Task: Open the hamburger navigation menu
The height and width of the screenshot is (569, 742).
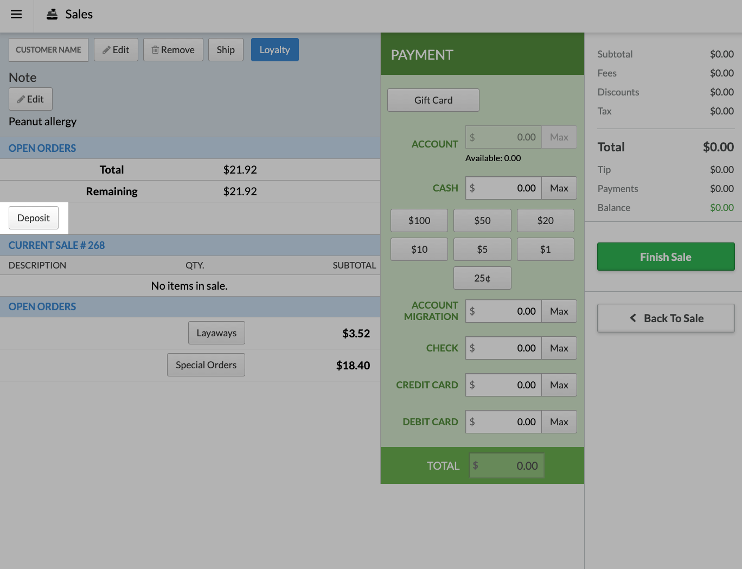Action: pyautogui.click(x=16, y=15)
